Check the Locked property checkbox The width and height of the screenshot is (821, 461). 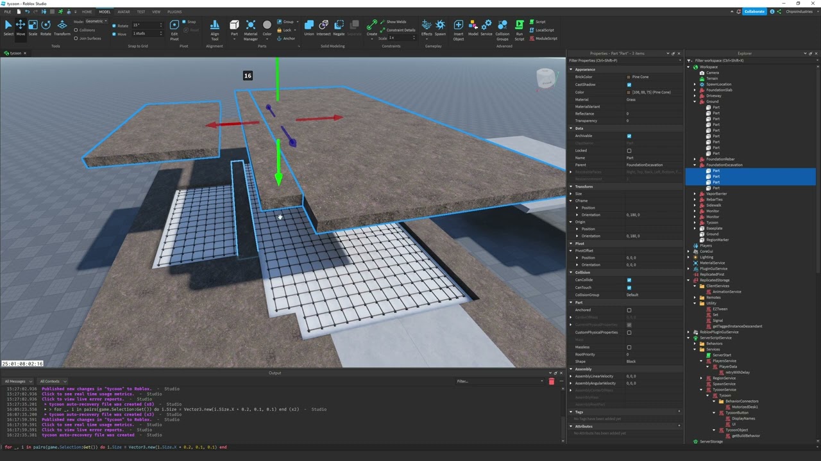tap(629, 150)
